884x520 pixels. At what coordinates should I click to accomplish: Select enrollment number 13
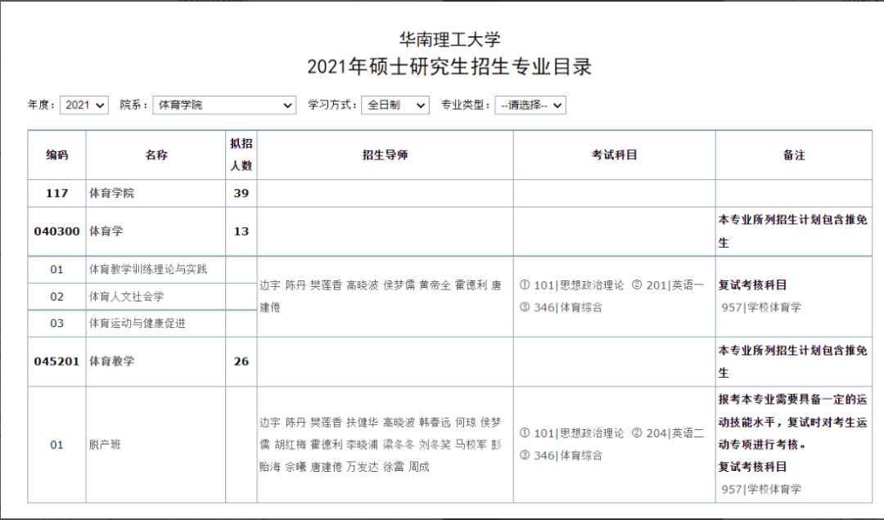click(x=241, y=231)
